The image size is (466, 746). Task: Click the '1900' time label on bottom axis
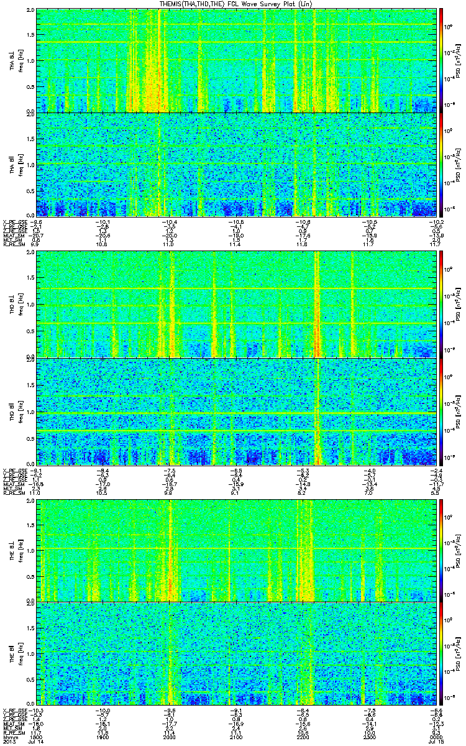pos(103,738)
